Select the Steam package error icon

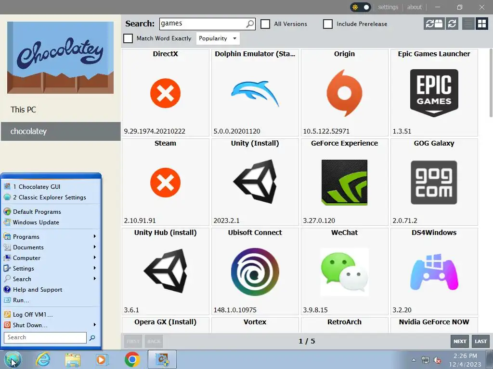point(166,182)
